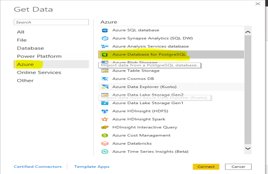Choose Azure Databricks connector
Screen dimensions: 268x174
pyautogui.click(x=171, y=144)
